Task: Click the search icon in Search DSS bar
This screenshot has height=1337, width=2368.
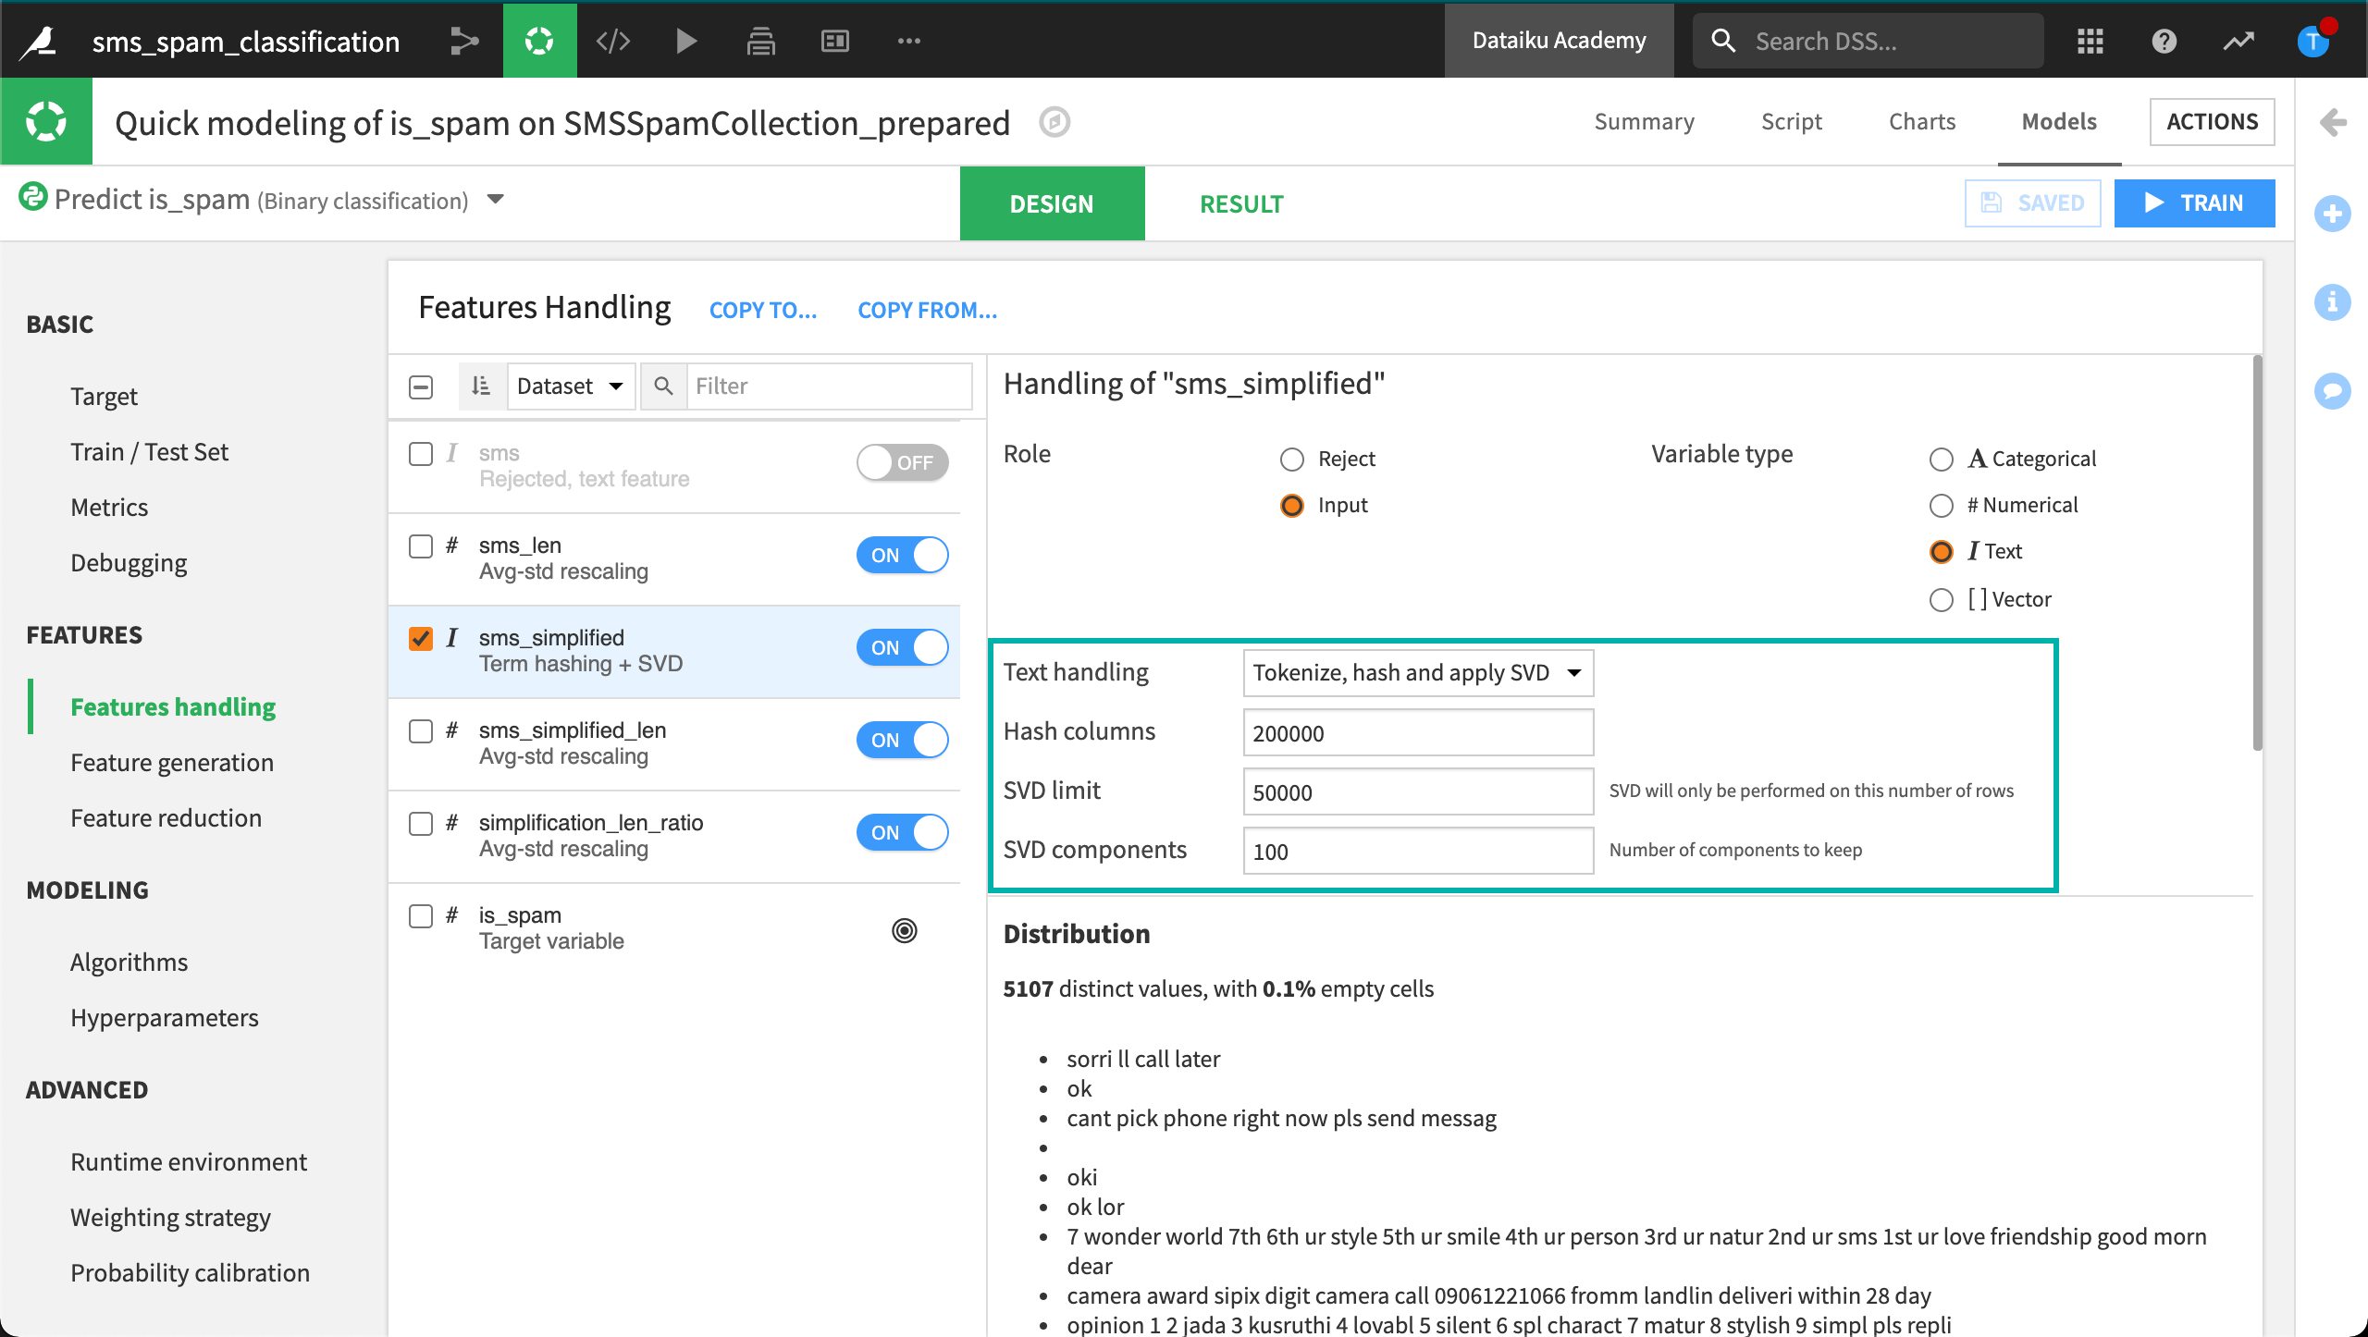Action: click(x=1722, y=41)
